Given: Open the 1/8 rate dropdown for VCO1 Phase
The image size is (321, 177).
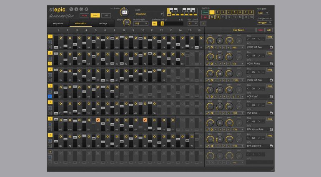Looking at the screenshot, I should pos(238,64).
